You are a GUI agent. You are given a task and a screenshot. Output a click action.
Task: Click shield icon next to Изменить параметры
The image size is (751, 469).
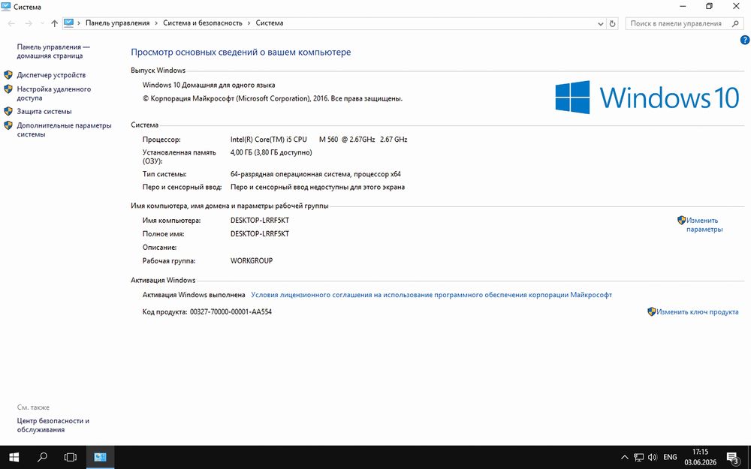click(682, 220)
